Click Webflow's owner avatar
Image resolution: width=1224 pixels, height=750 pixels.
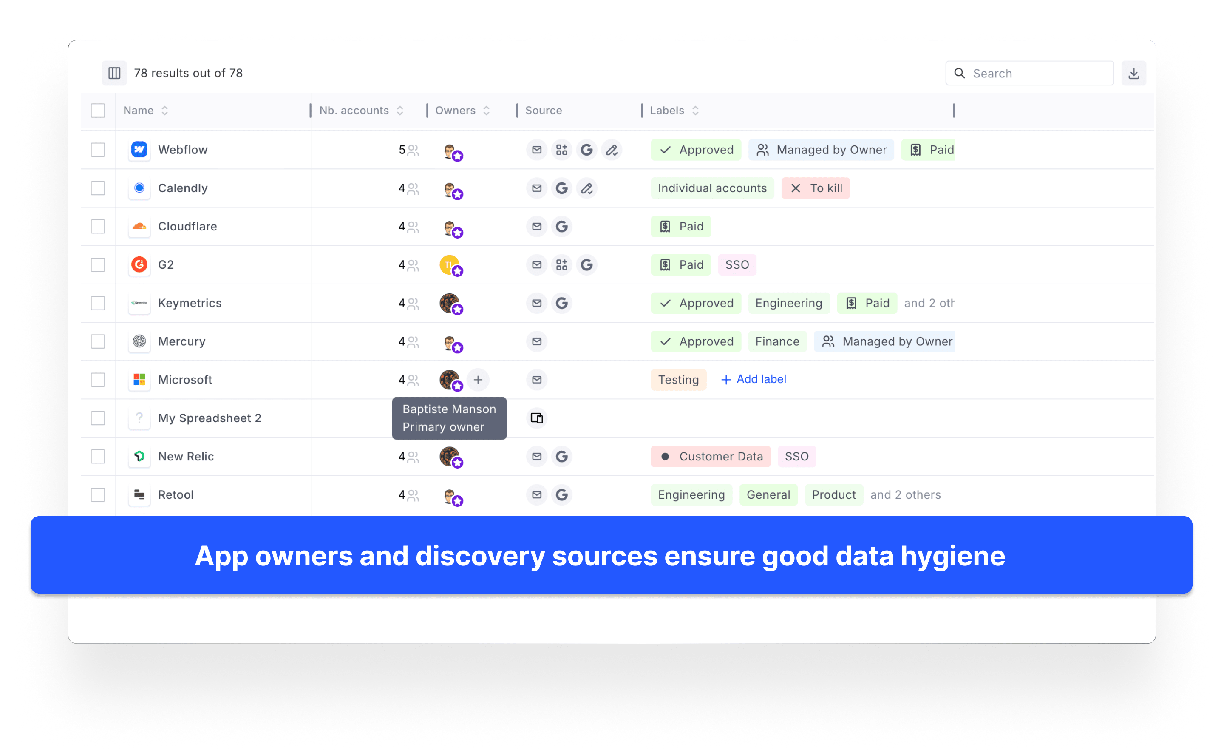pyautogui.click(x=450, y=151)
